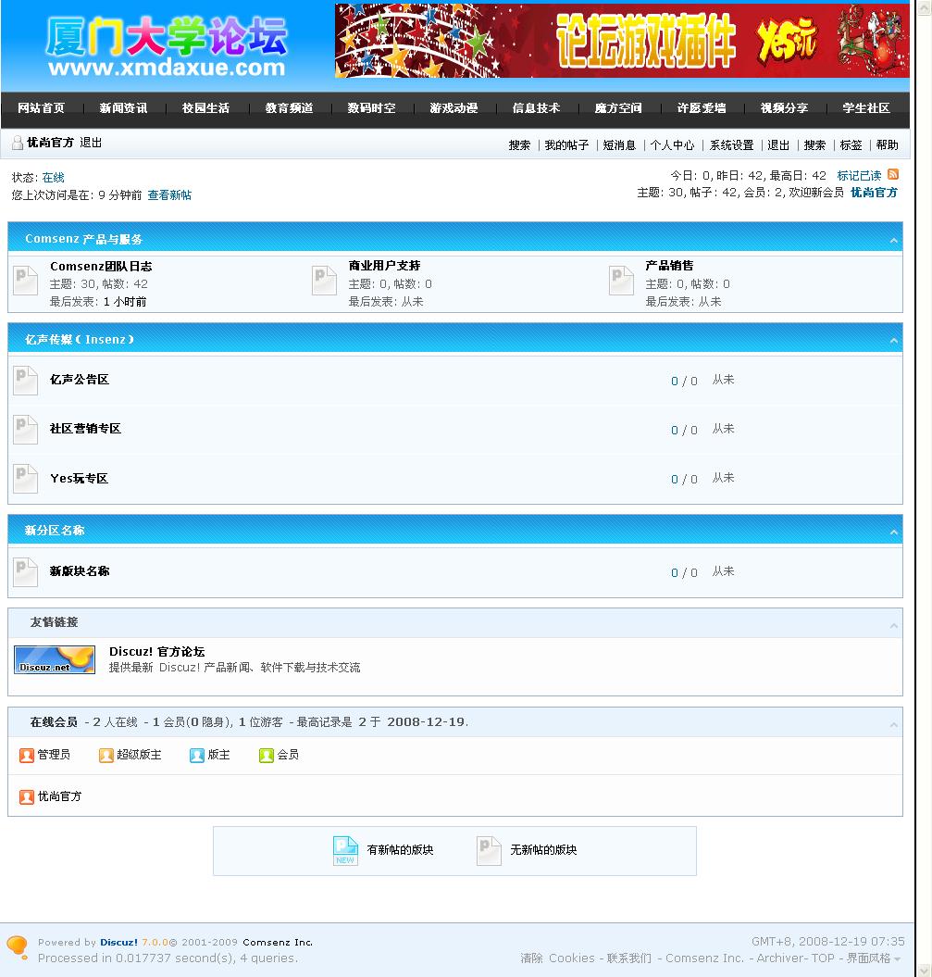932x977 pixels.
Task: Click the Discuz.net link logo
Action: click(55, 660)
